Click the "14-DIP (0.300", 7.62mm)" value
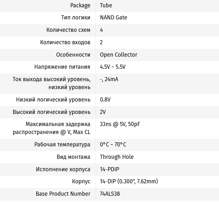Viewport: 219px width, 204px height. coord(129,181)
